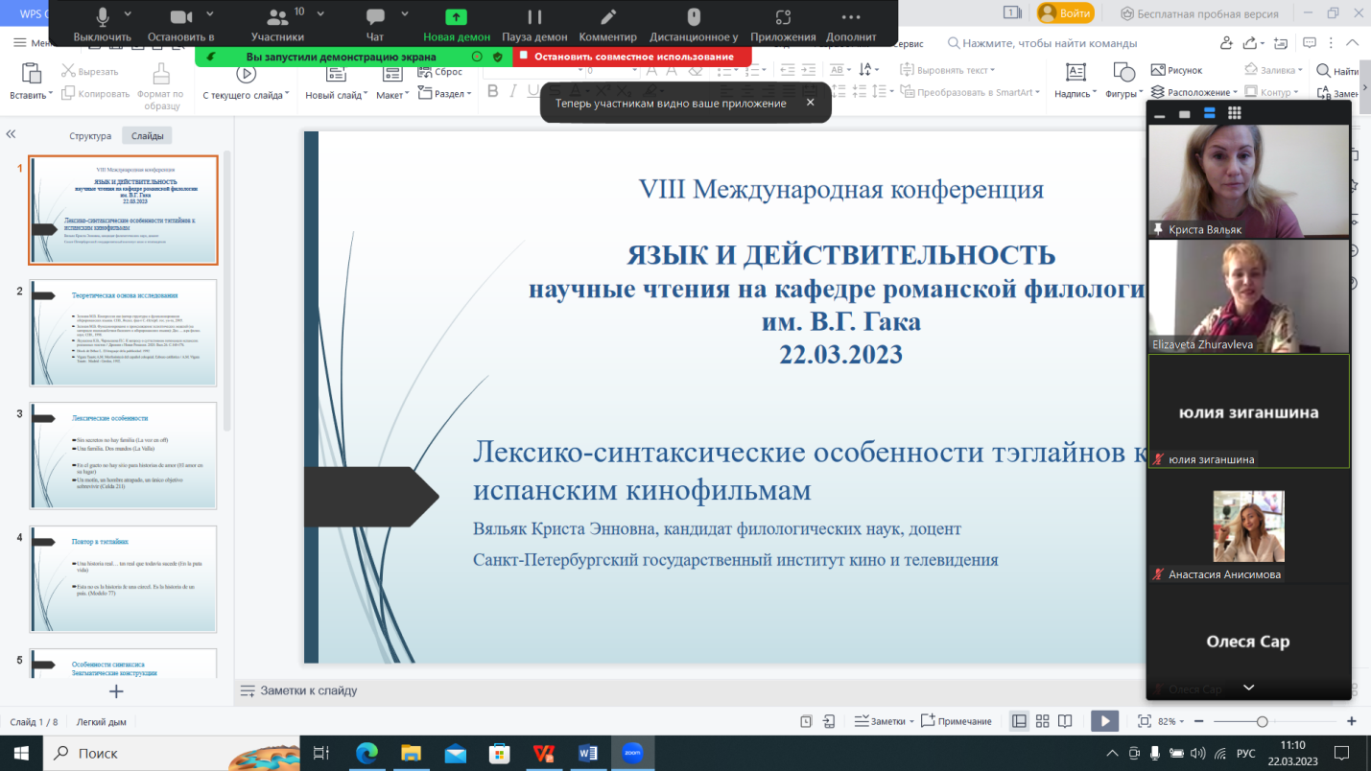Click Бесплатная пробная версия link
1371x771 pixels.
pyautogui.click(x=1200, y=13)
